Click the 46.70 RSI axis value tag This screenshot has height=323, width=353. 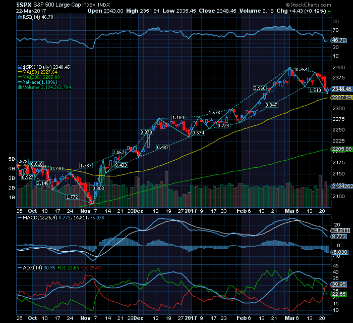(x=338, y=40)
